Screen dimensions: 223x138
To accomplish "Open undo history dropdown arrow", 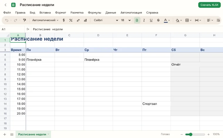I will click(11, 20).
